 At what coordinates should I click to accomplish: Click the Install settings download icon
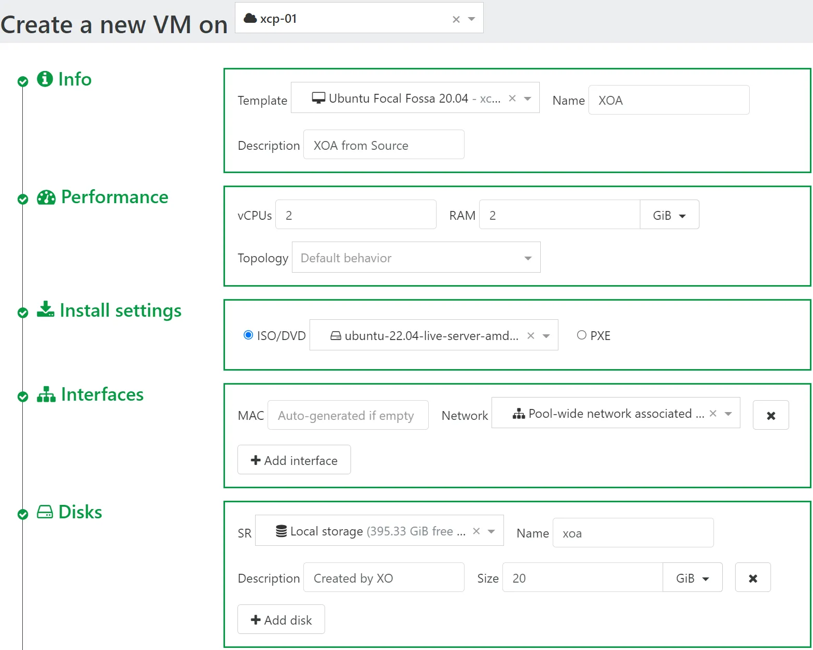pyautogui.click(x=46, y=309)
